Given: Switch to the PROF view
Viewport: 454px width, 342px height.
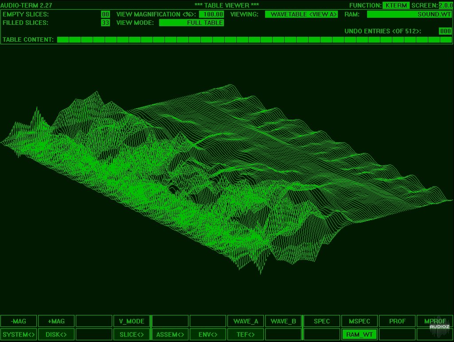Looking at the screenshot, I should [x=397, y=321].
